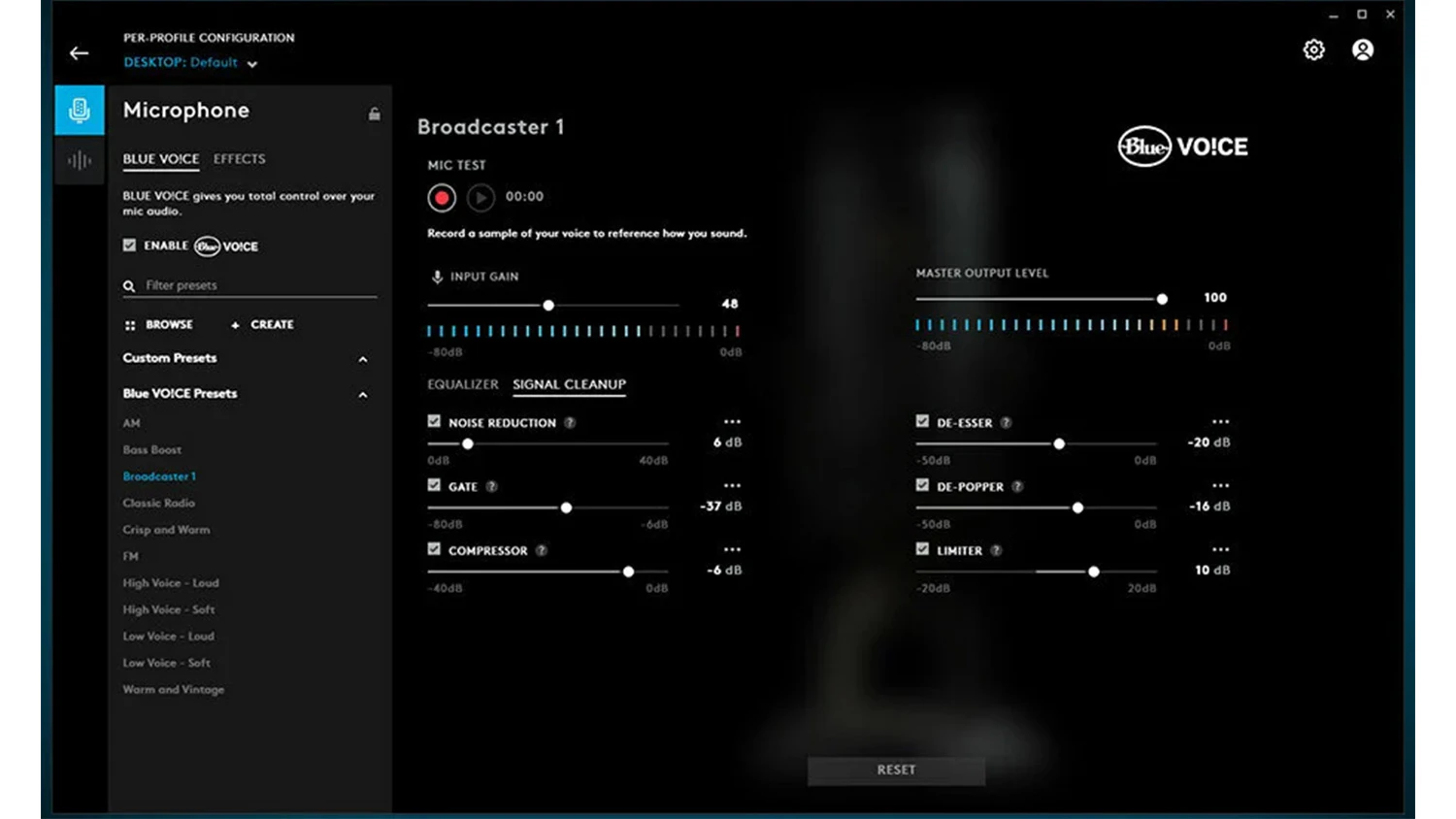Image resolution: width=1456 pixels, height=819 pixels.
Task: Open De-Popper help question mark
Action: pos(1017,486)
